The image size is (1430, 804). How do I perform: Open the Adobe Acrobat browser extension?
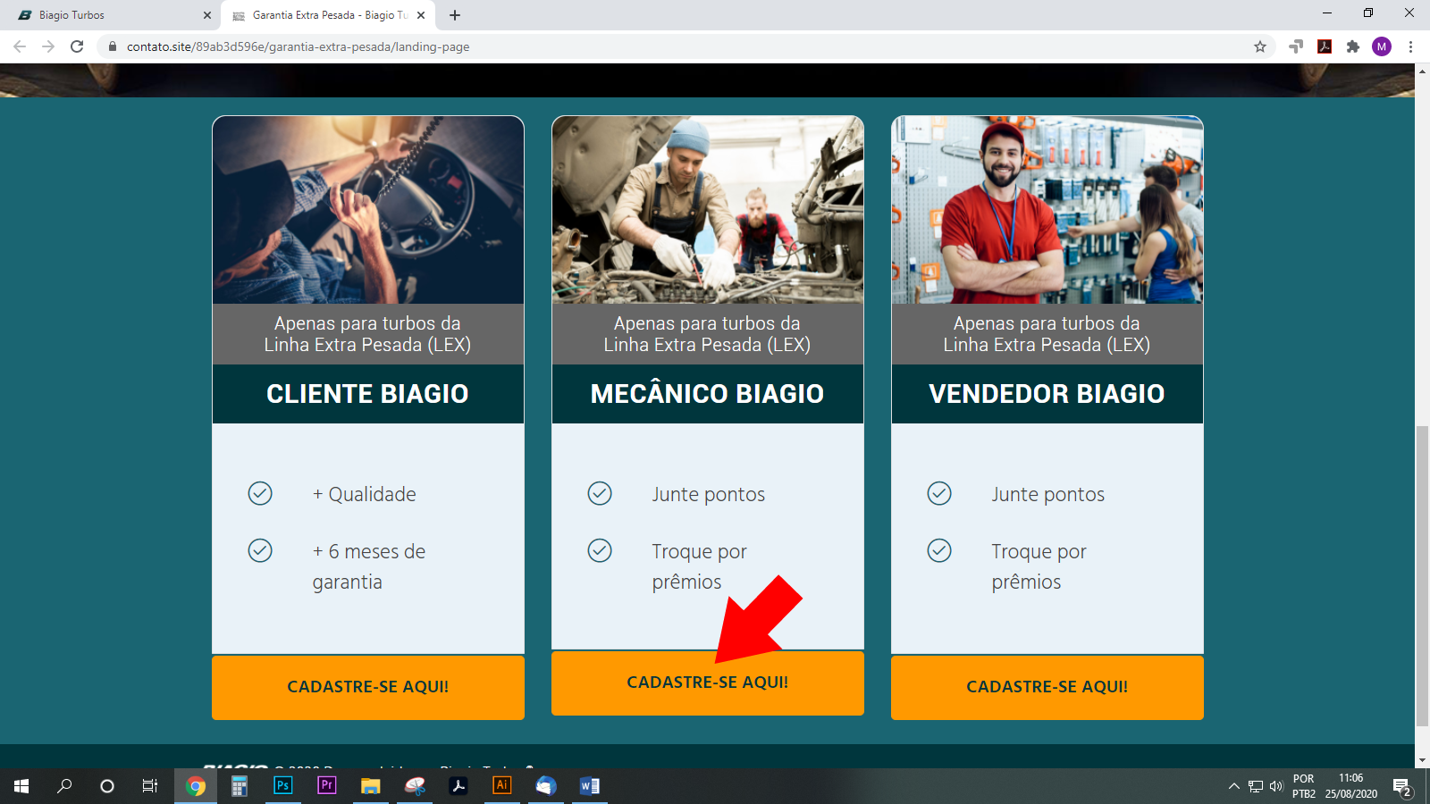pyautogui.click(x=1325, y=46)
